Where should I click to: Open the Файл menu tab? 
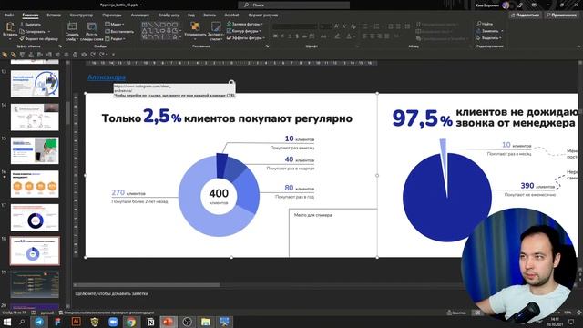pyautogui.click(x=9, y=15)
